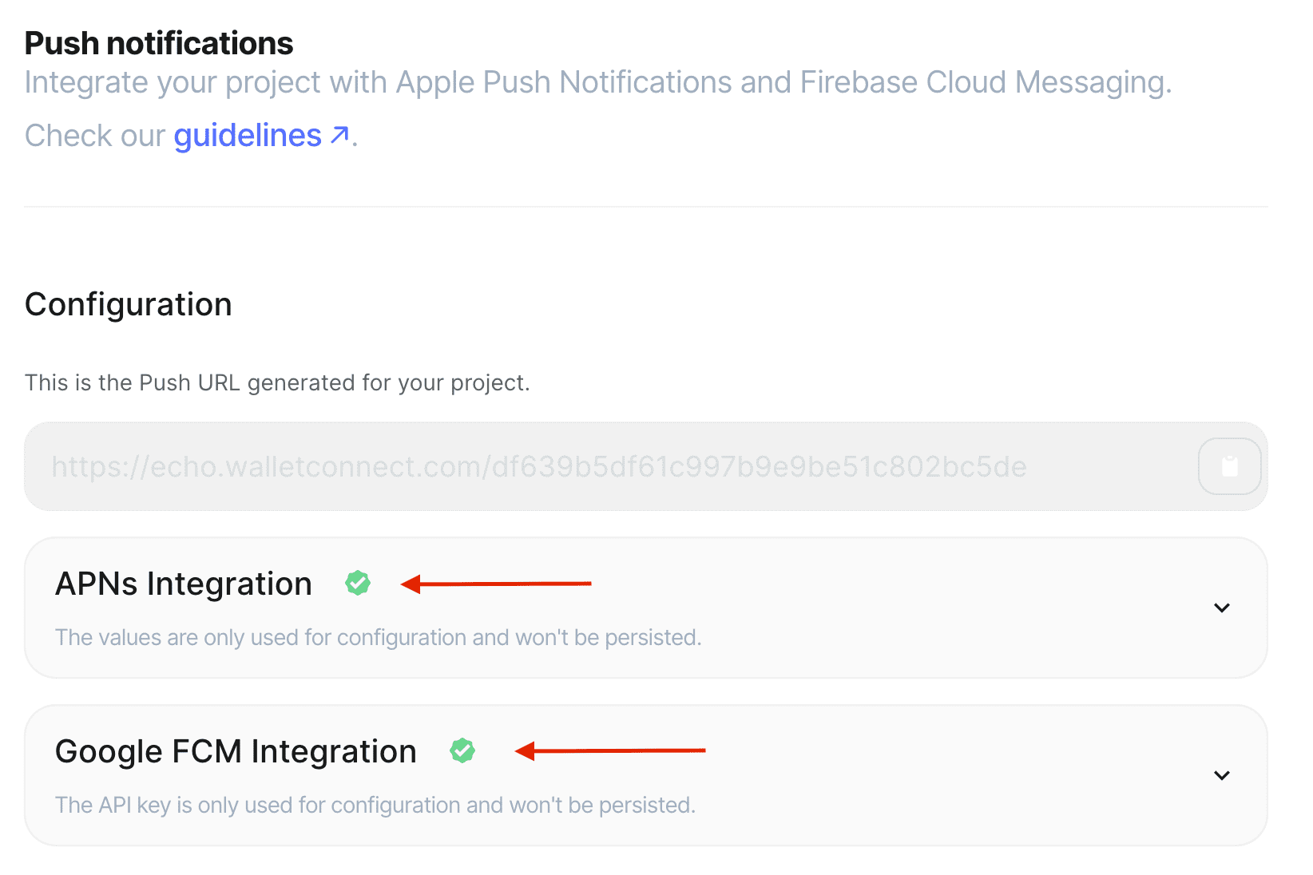Image resolution: width=1313 pixels, height=875 pixels.
Task: Expand the Google FCM Integration chevron
Action: pos(1221,776)
